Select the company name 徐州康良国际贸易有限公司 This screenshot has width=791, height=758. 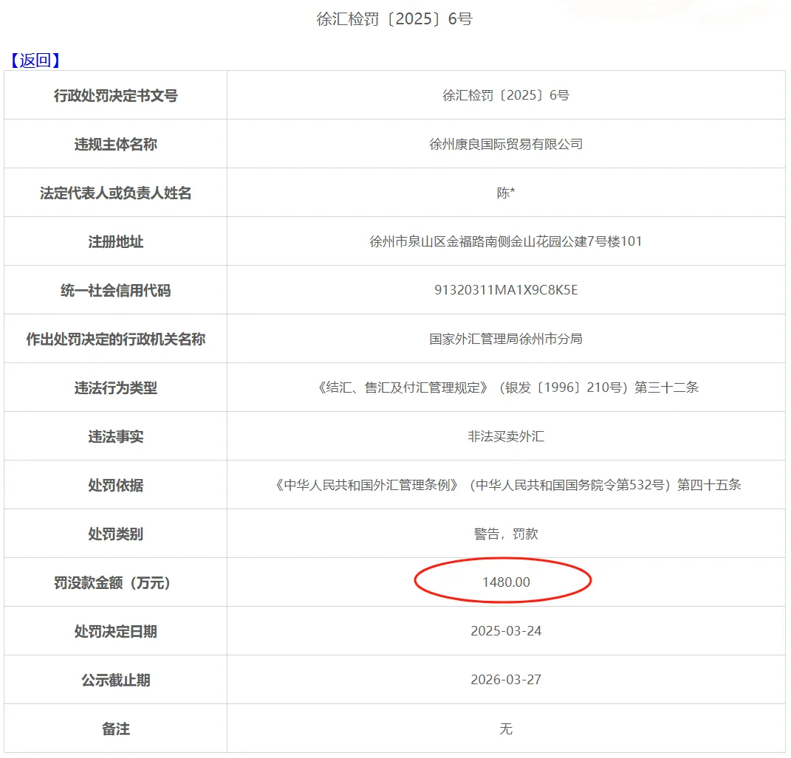click(x=506, y=144)
